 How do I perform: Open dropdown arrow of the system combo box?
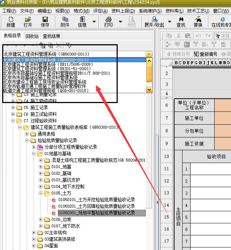click(x=149, y=54)
